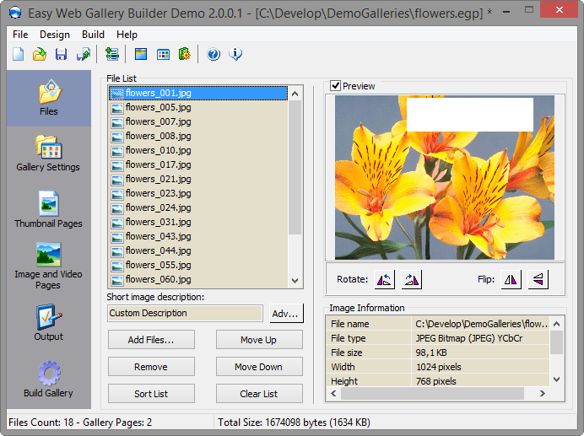This screenshot has height=436, width=584.
Task: Click Image Information scroll right arrow
Action: pyautogui.click(x=543, y=393)
